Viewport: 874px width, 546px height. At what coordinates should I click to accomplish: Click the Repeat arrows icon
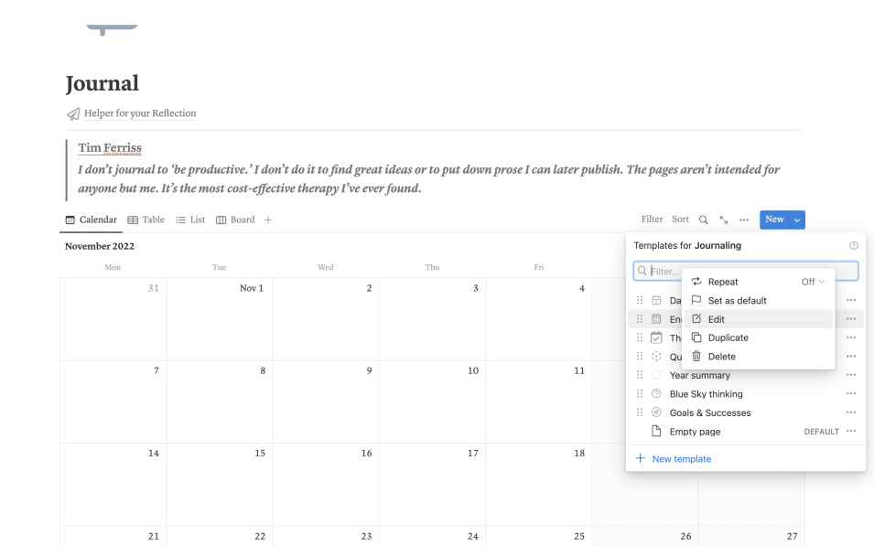(696, 282)
